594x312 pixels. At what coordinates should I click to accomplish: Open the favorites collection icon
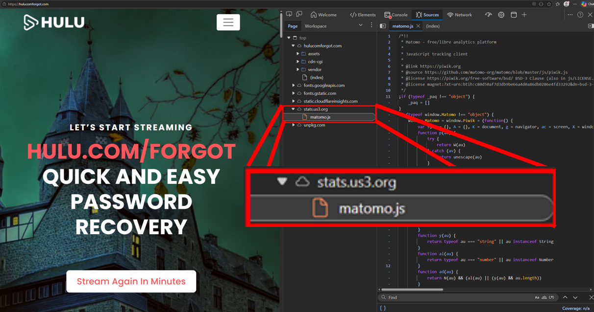tap(558, 4)
